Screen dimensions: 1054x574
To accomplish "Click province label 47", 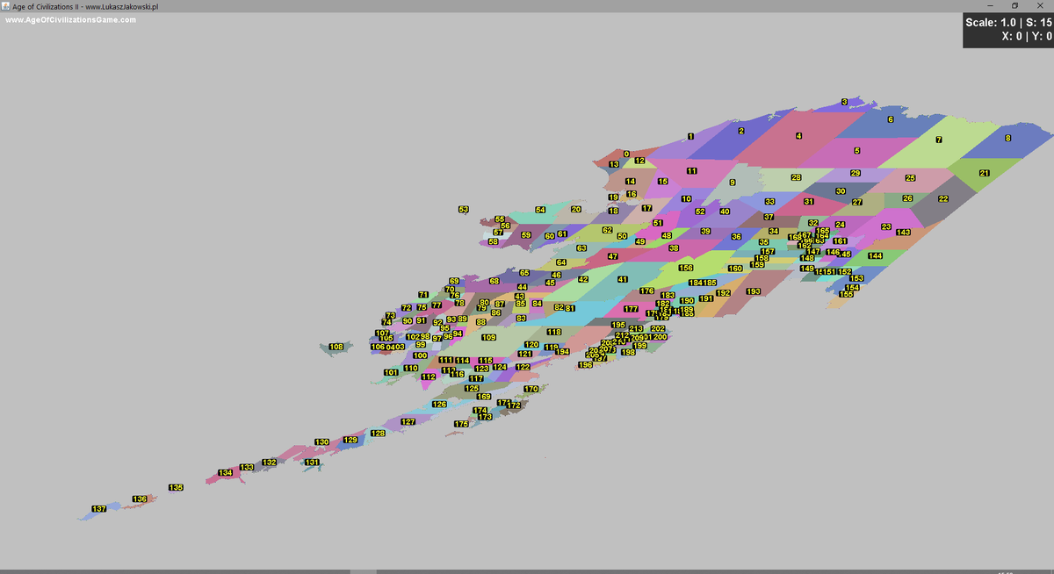I will 612,256.
